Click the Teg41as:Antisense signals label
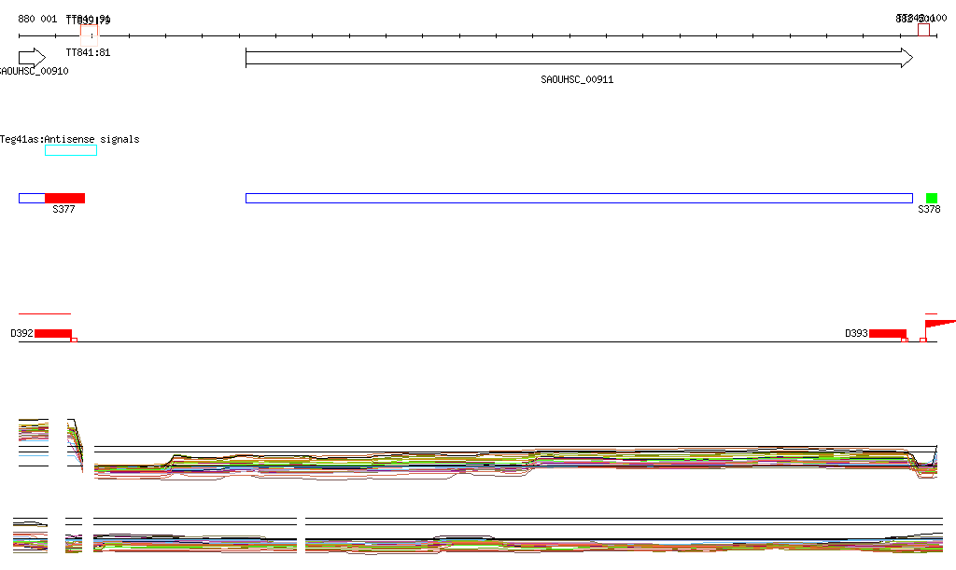Viewport: 956px width, 570px height. [69, 139]
